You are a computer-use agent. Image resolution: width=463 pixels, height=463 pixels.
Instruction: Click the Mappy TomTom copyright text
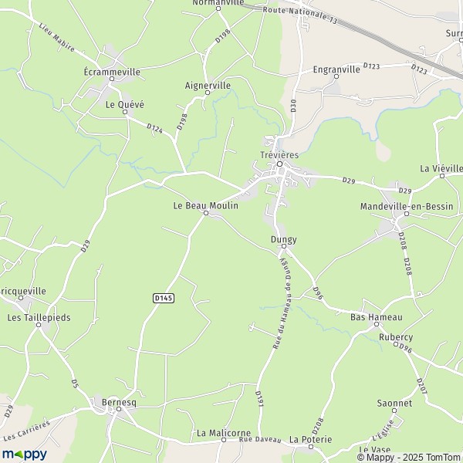click(x=410, y=458)
